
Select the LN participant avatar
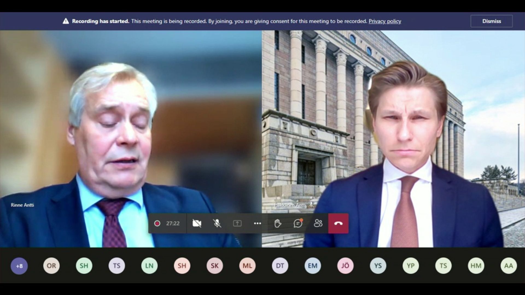coord(149,266)
